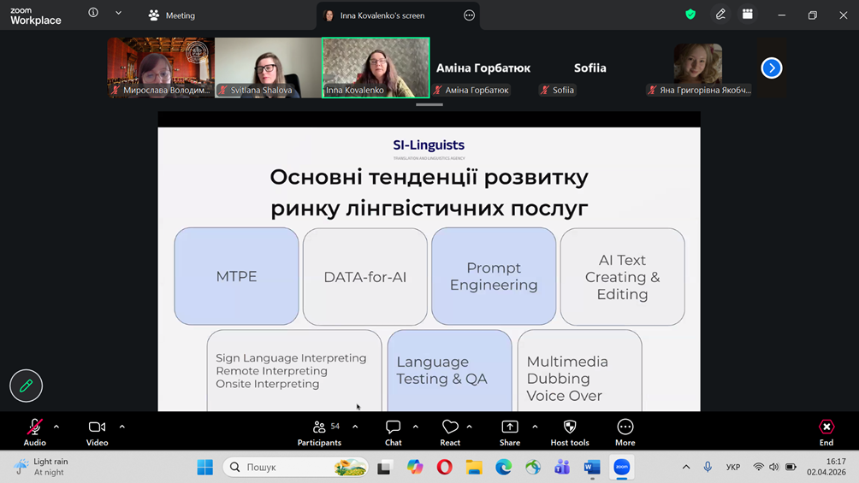This screenshot has height=483, width=859.
Task: Select Мирослава Володим... video thumbnail
Action: click(x=161, y=68)
